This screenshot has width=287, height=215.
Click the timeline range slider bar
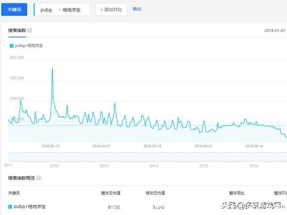[148, 157]
